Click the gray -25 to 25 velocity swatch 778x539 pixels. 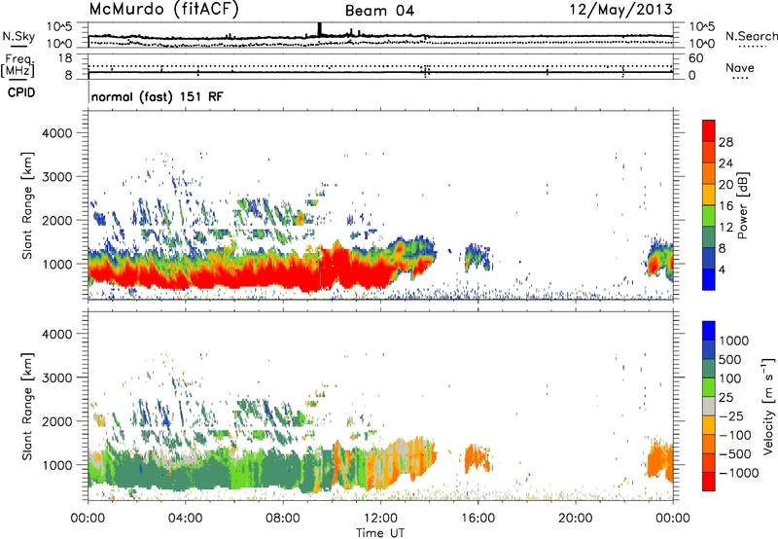[709, 406]
